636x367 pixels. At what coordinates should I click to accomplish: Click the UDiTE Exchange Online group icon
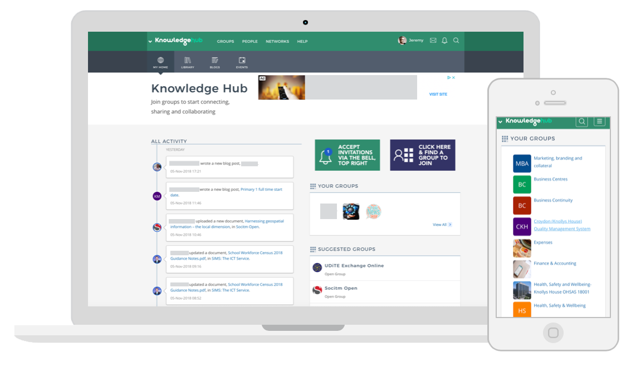pyautogui.click(x=317, y=267)
